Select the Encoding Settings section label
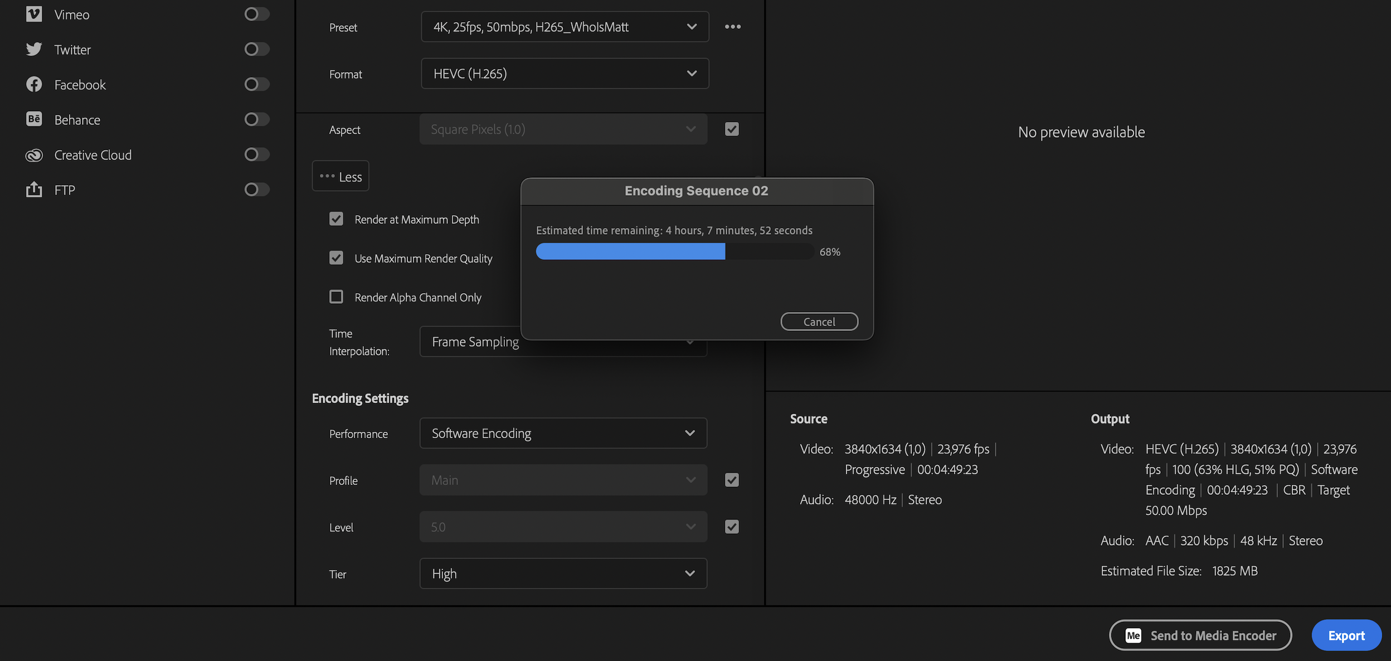The height and width of the screenshot is (661, 1391). [x=359, y=397]
